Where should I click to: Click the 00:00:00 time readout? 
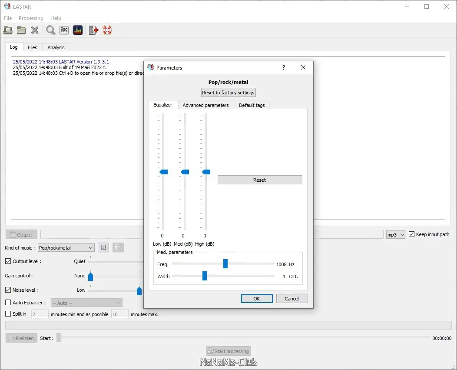click(x=442, y=338)
